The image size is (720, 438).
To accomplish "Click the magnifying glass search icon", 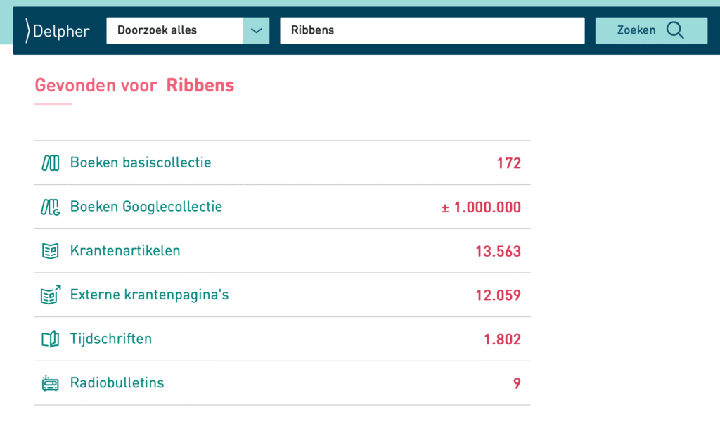I will (x=675, y=30).
